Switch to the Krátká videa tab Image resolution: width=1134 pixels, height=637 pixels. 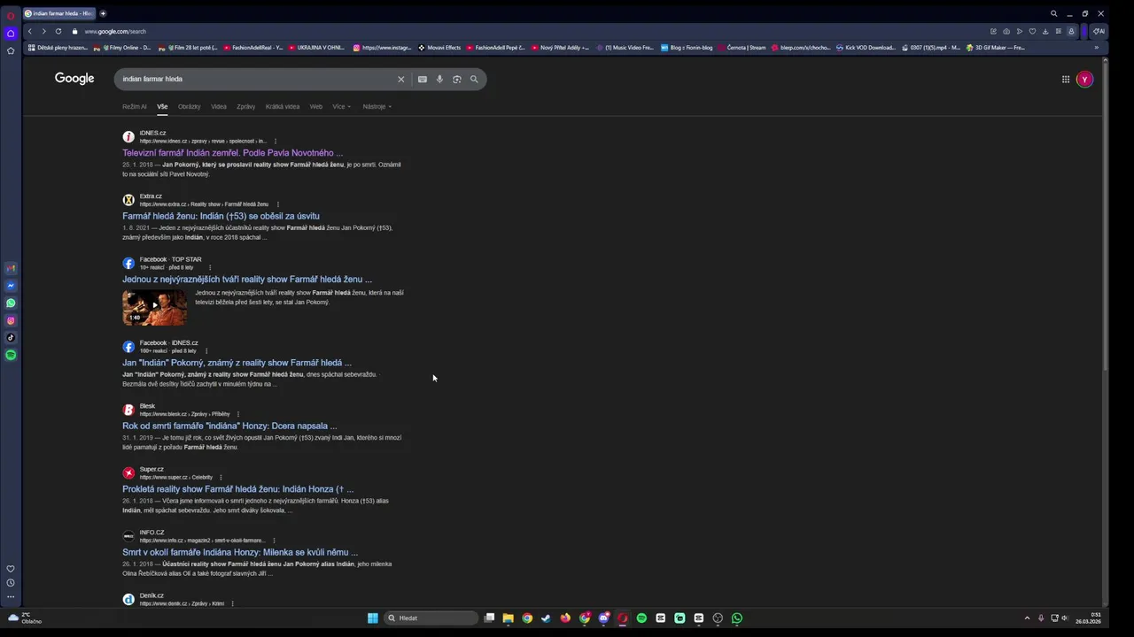(283, 106)
